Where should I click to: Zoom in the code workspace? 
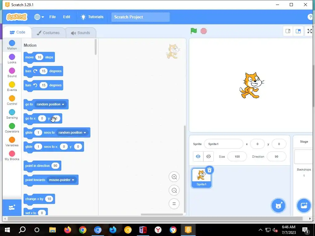(x=174, y=177)
